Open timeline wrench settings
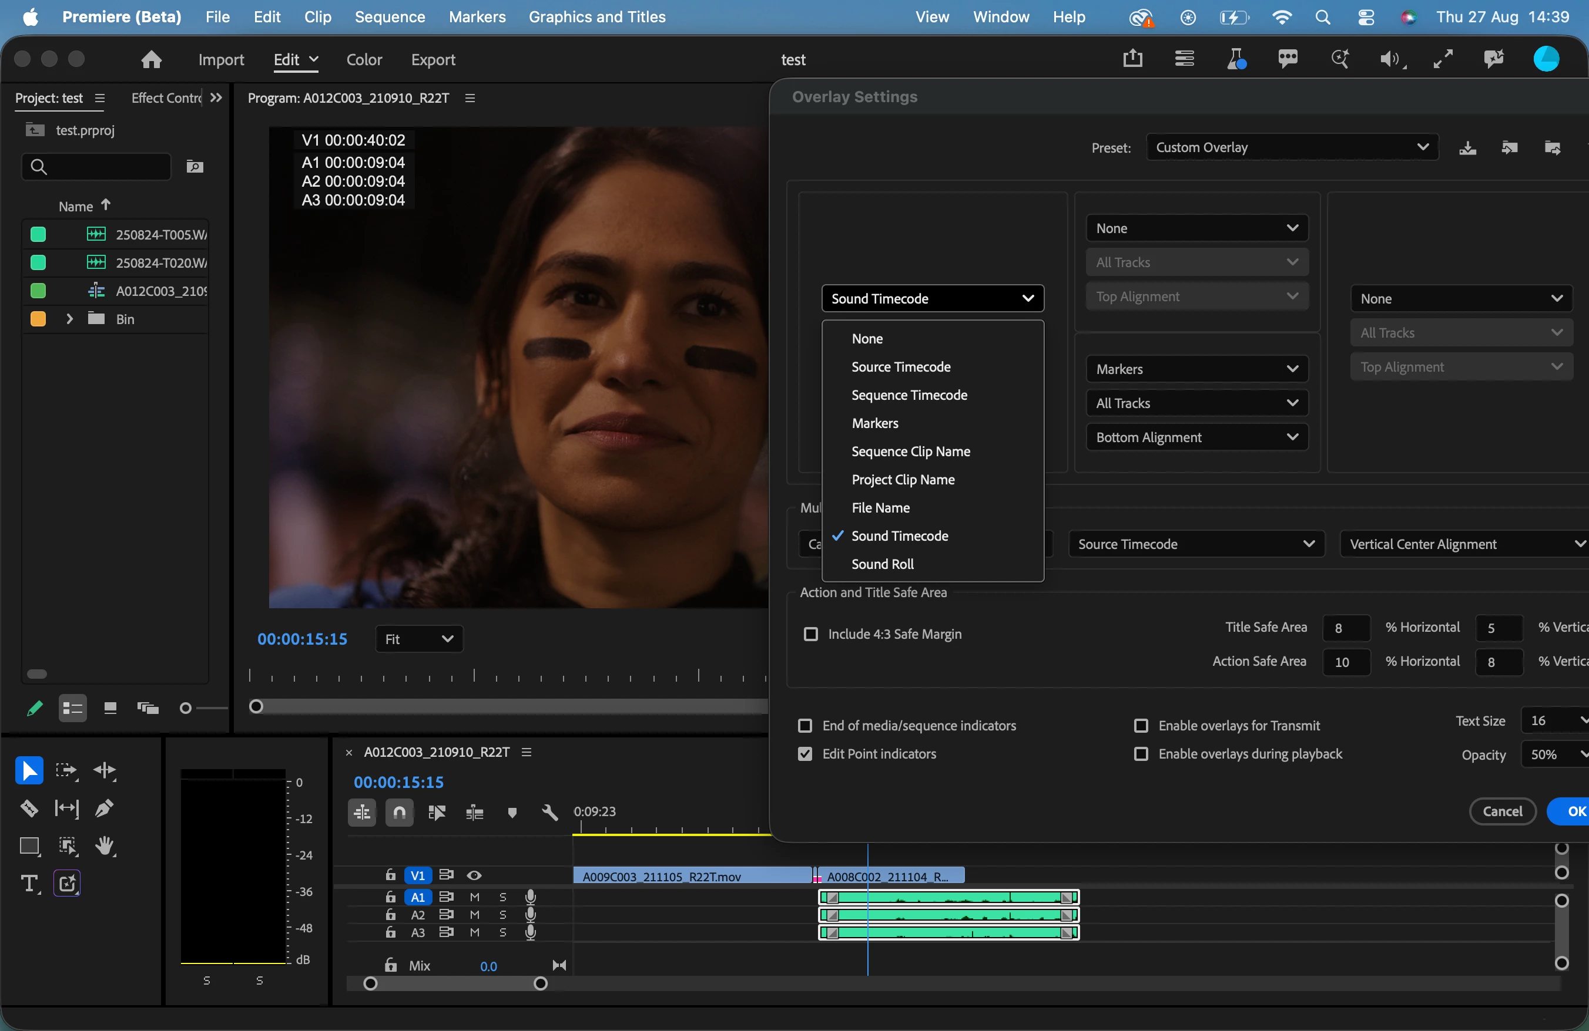The image size is (1589, 1031). (x=549, y=811)
